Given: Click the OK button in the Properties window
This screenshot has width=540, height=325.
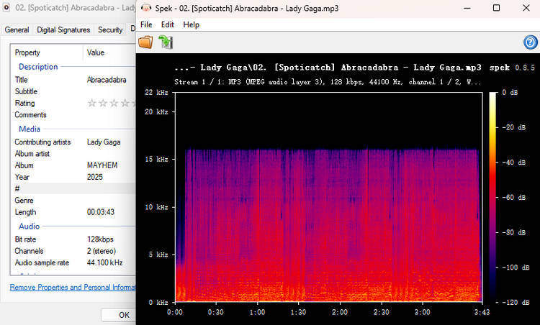Looking at the screenshot, I should (119, 315).
